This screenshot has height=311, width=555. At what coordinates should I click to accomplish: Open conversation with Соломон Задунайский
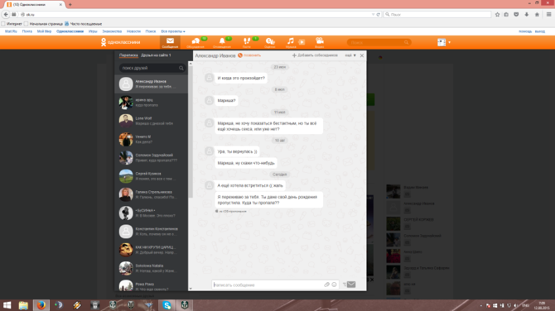pyautogui.click(x=151, y=158)
